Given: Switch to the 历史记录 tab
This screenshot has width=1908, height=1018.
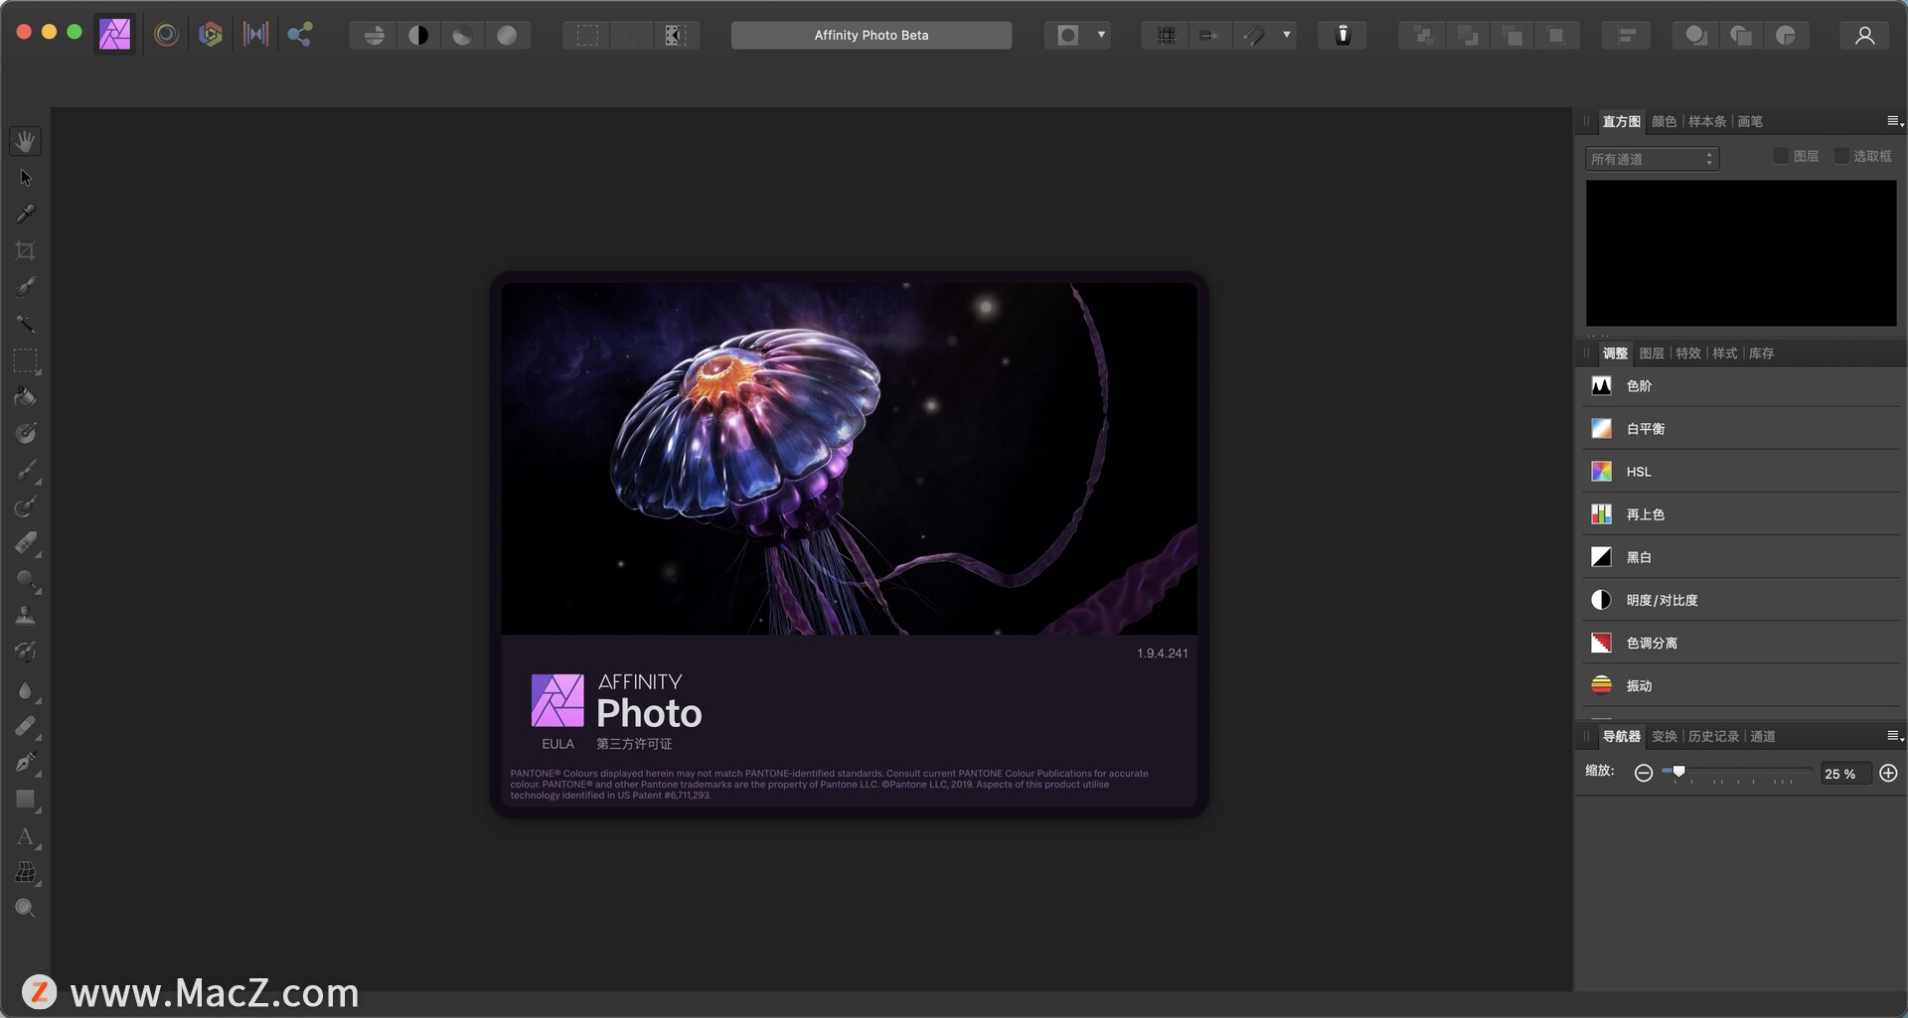Looking at the screenshot, I should tap(1712, 736).
